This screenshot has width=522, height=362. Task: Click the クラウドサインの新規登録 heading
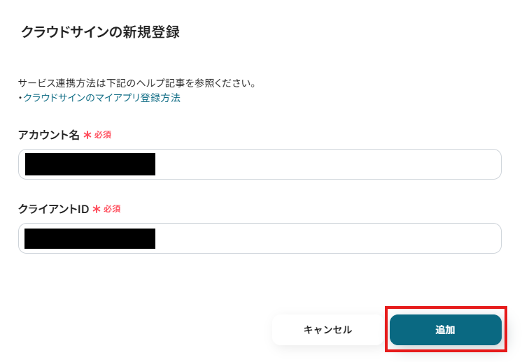tap(100, 32)
